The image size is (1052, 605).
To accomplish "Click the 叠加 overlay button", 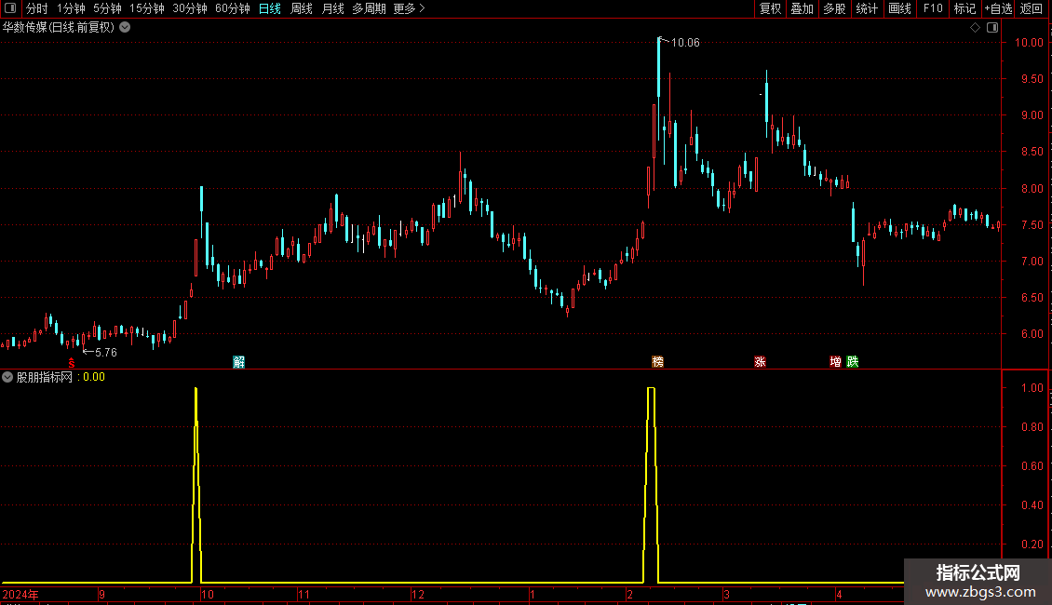I will click(x=802, y=8).
